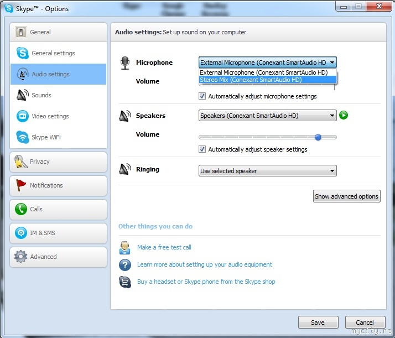Viewport: 395px width, 338px height.
Task: Click the blue question mark help icon
Action: pyautogui.click(x=125, y=265)
